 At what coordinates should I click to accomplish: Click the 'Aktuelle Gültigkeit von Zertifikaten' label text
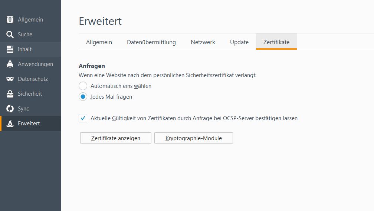(194, 118)
